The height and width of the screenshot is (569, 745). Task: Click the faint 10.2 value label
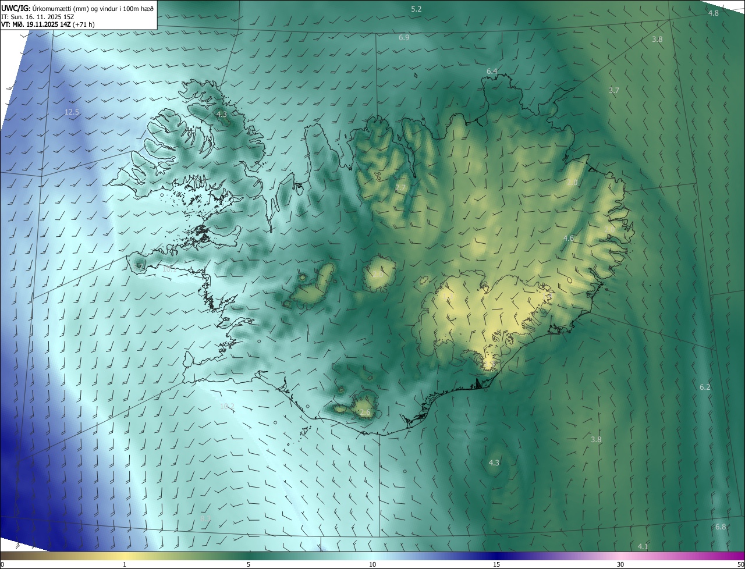(x=227, y=406)
